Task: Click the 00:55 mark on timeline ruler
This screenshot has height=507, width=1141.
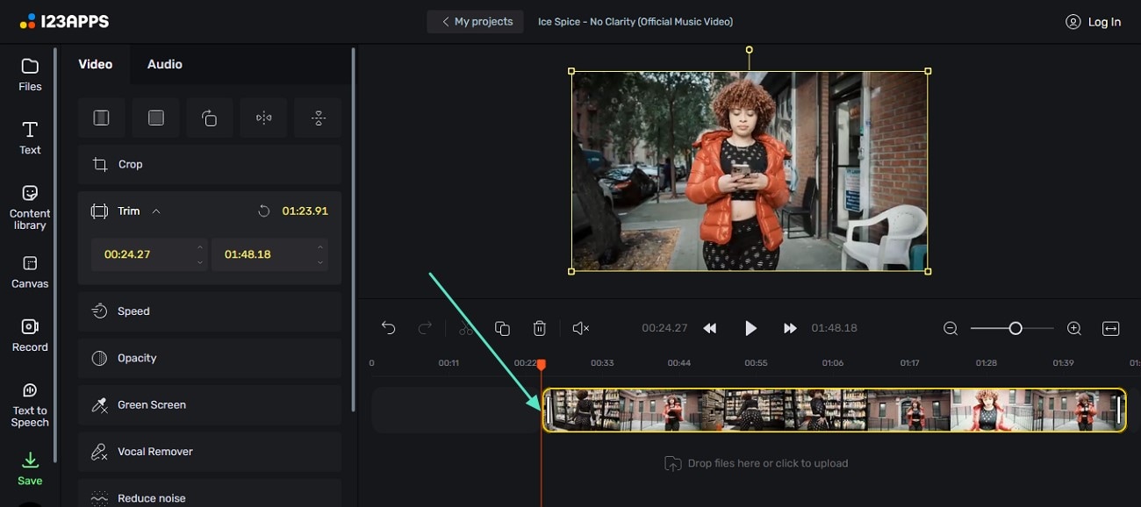Action: 757,362
